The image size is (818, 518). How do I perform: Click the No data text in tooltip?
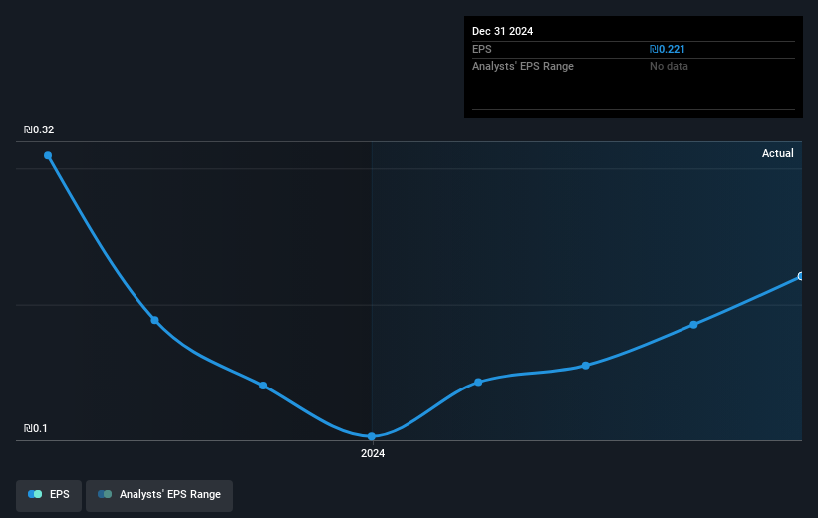pyautogui.click(x=669, y=67)
